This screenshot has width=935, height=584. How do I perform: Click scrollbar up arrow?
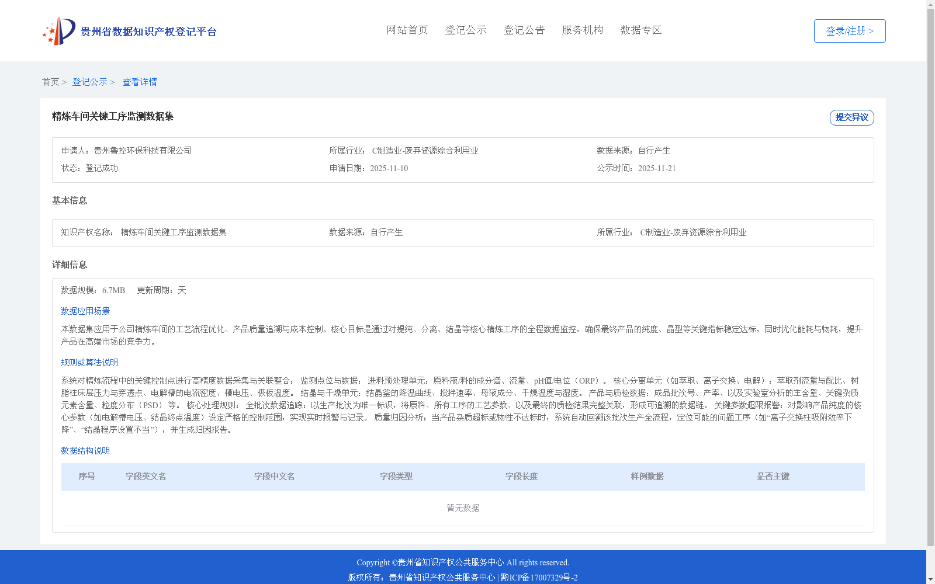pyautogui.click(x=930, y=4)
